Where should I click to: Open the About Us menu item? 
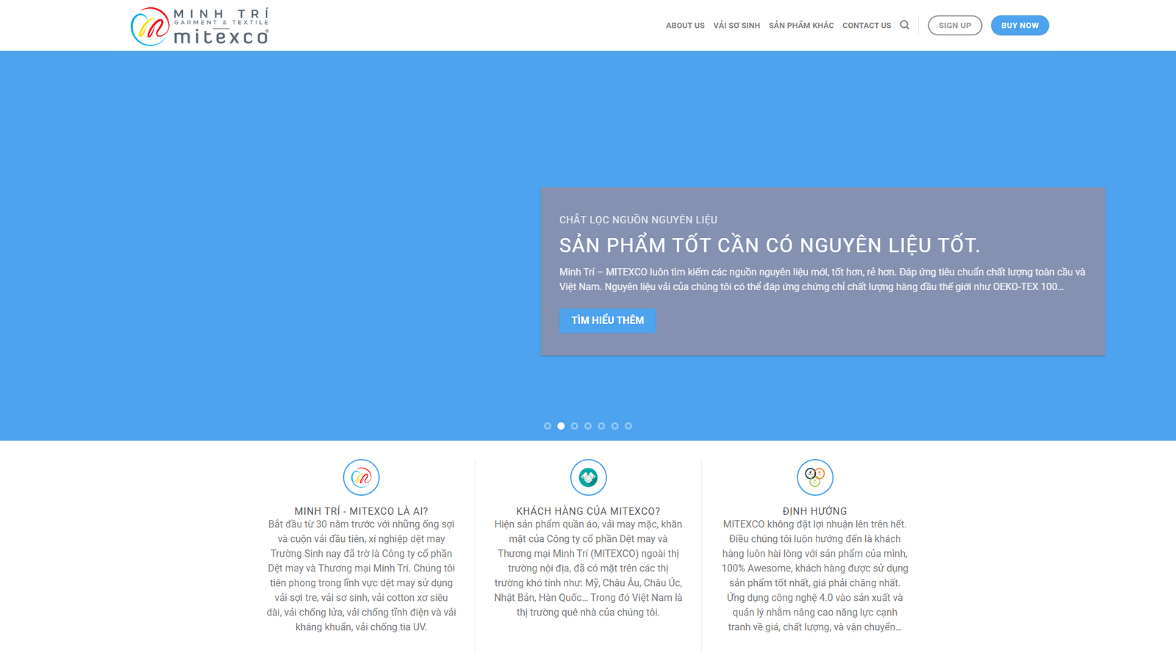685,26
